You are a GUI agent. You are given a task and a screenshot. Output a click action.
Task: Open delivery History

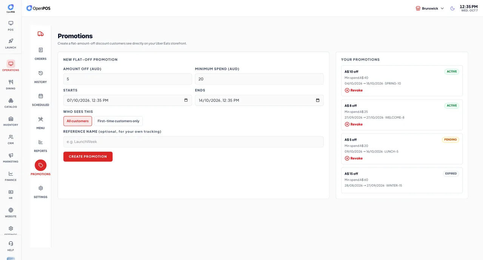[x=41, y=76]
